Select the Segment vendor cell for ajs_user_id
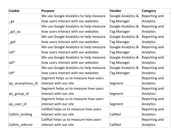 [x=125, y=101]
